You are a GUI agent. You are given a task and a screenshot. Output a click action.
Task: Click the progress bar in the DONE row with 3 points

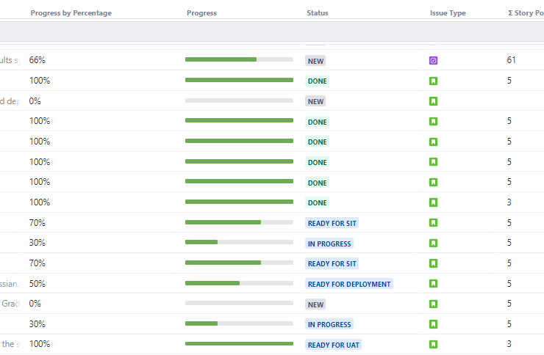[239, 202]
